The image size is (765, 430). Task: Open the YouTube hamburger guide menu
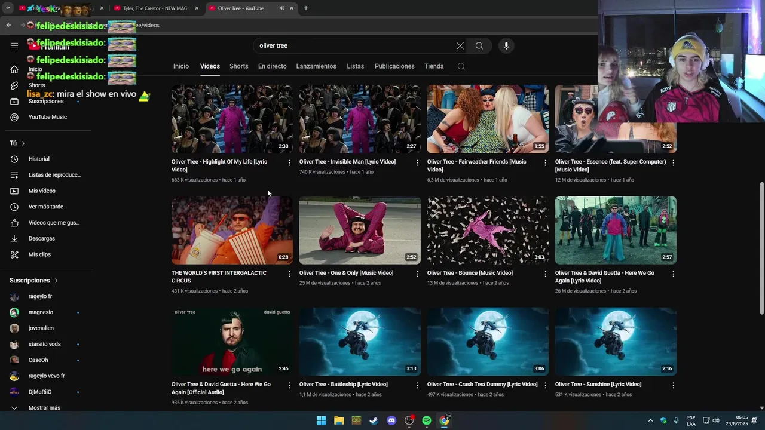point(14,45)
